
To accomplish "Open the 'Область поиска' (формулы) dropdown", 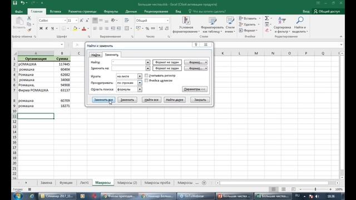I will coord(140,89).
